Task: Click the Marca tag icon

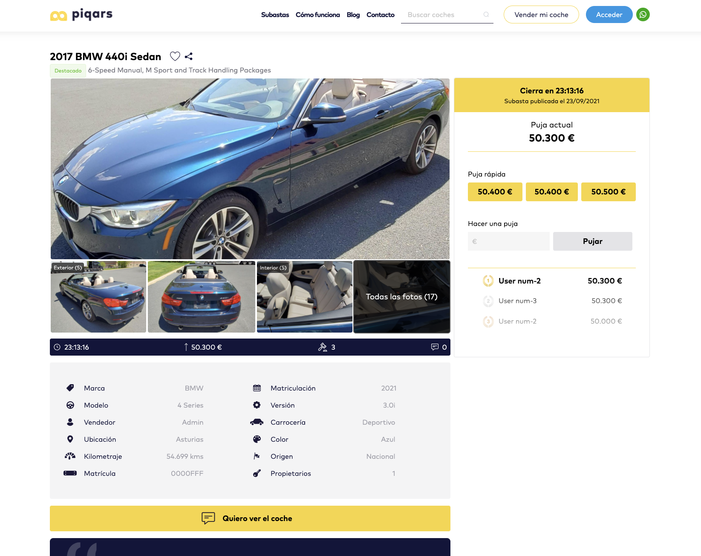Action: tap(70, 388)
